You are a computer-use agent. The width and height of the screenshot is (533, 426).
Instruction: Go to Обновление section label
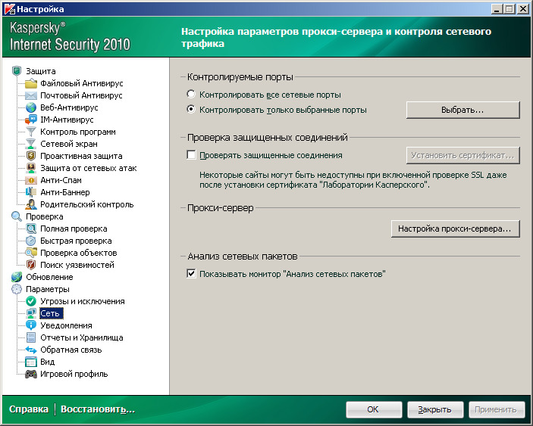click(x=49, y=277)
